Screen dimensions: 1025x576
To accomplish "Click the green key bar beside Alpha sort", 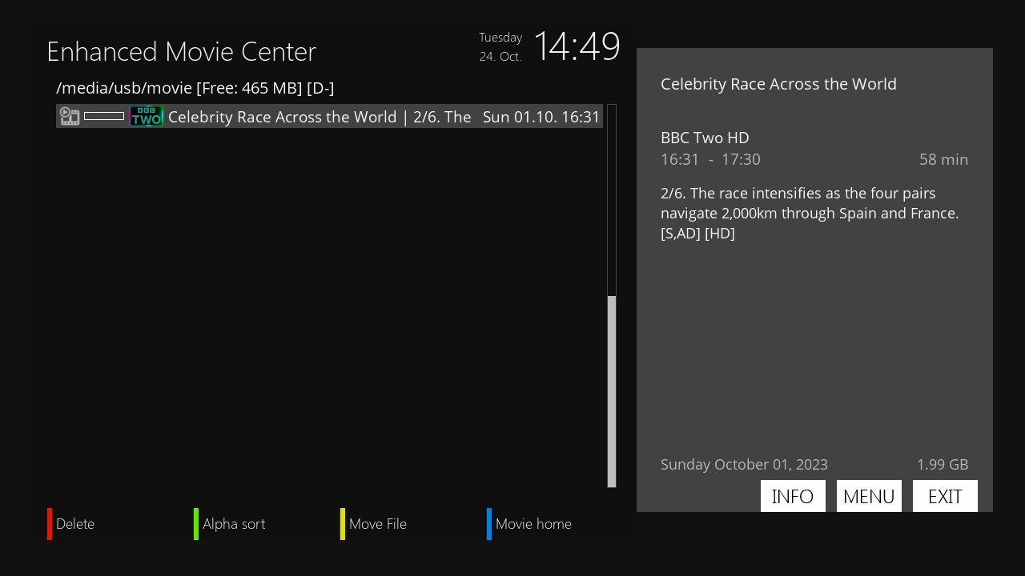I will [196, 524].
